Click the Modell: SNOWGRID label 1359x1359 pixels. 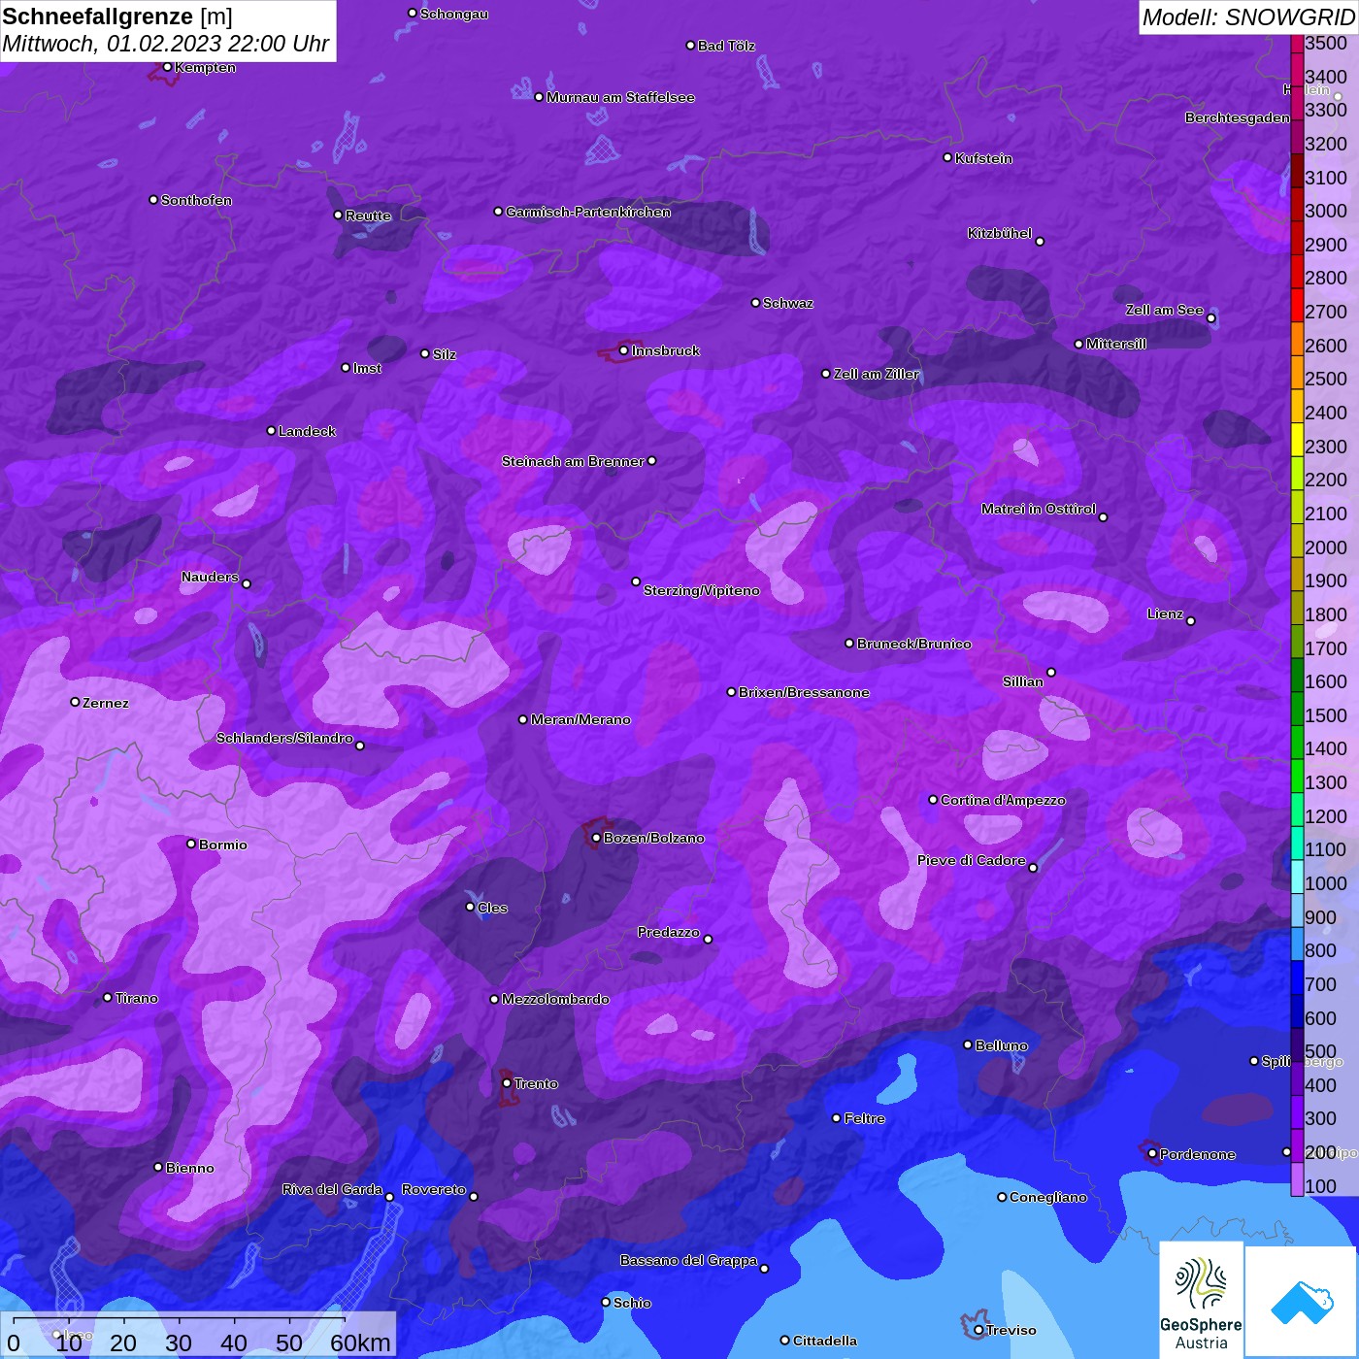[1248, 17]
